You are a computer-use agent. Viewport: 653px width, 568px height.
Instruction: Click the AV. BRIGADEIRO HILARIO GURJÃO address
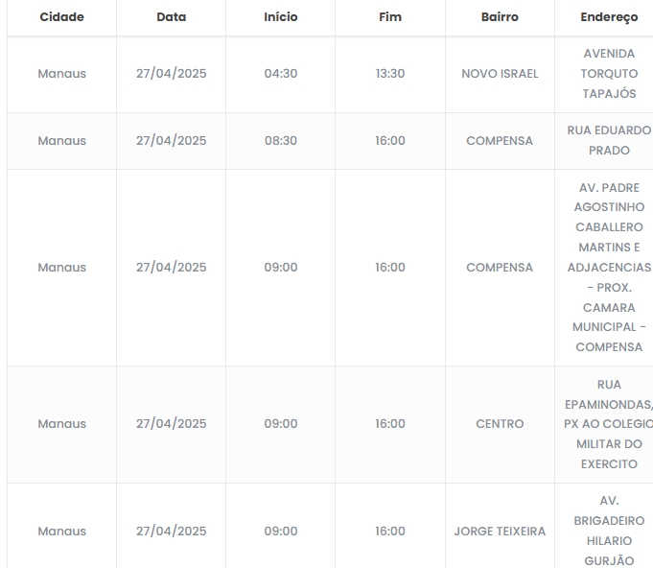609,532
